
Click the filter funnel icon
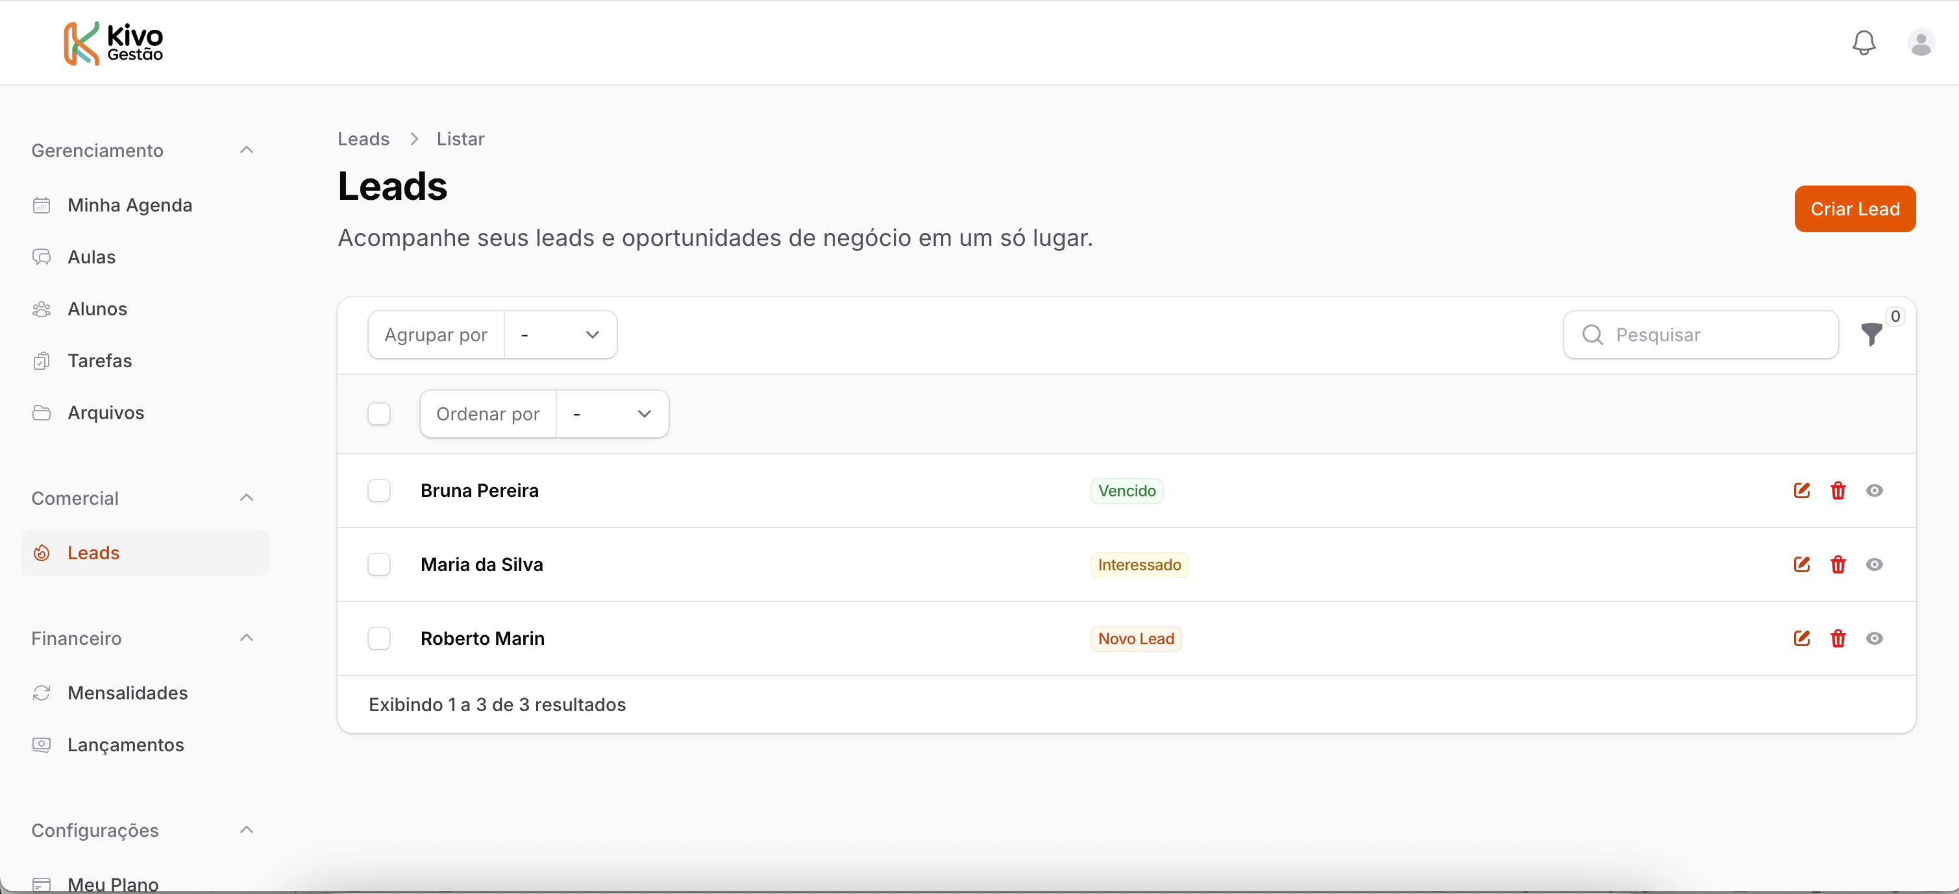click(1871, 335)
